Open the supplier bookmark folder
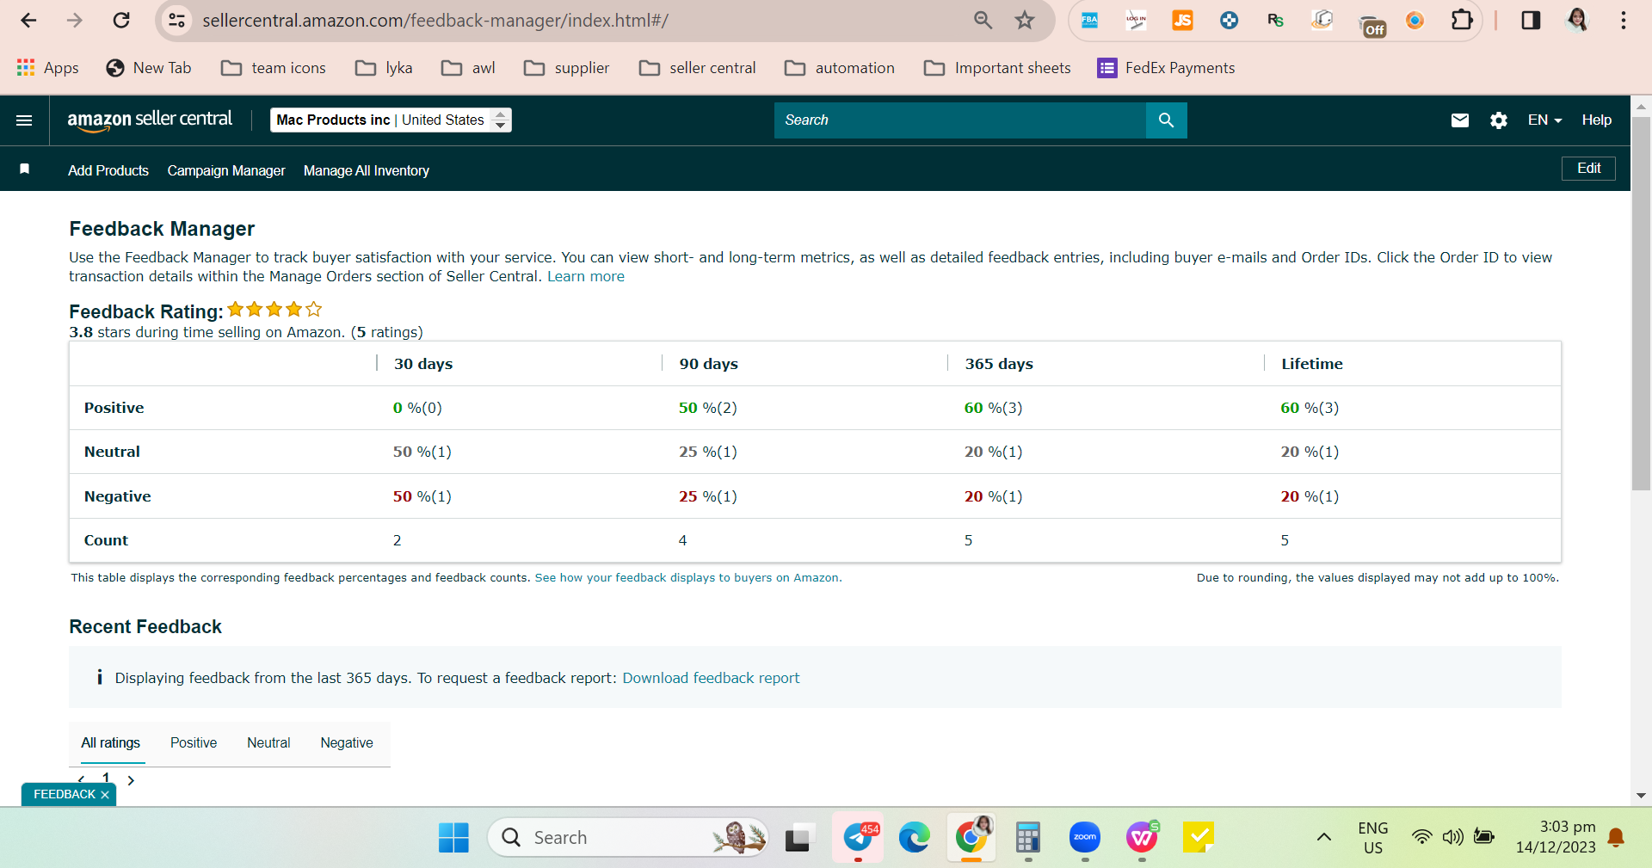This screenshot has width=1652, height=868. click(x=566, y=68)
